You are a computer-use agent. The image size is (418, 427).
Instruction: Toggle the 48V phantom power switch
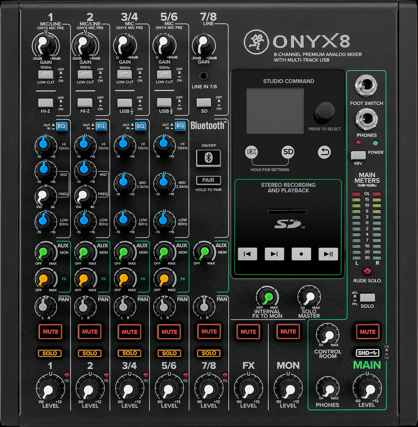(359, 155)
